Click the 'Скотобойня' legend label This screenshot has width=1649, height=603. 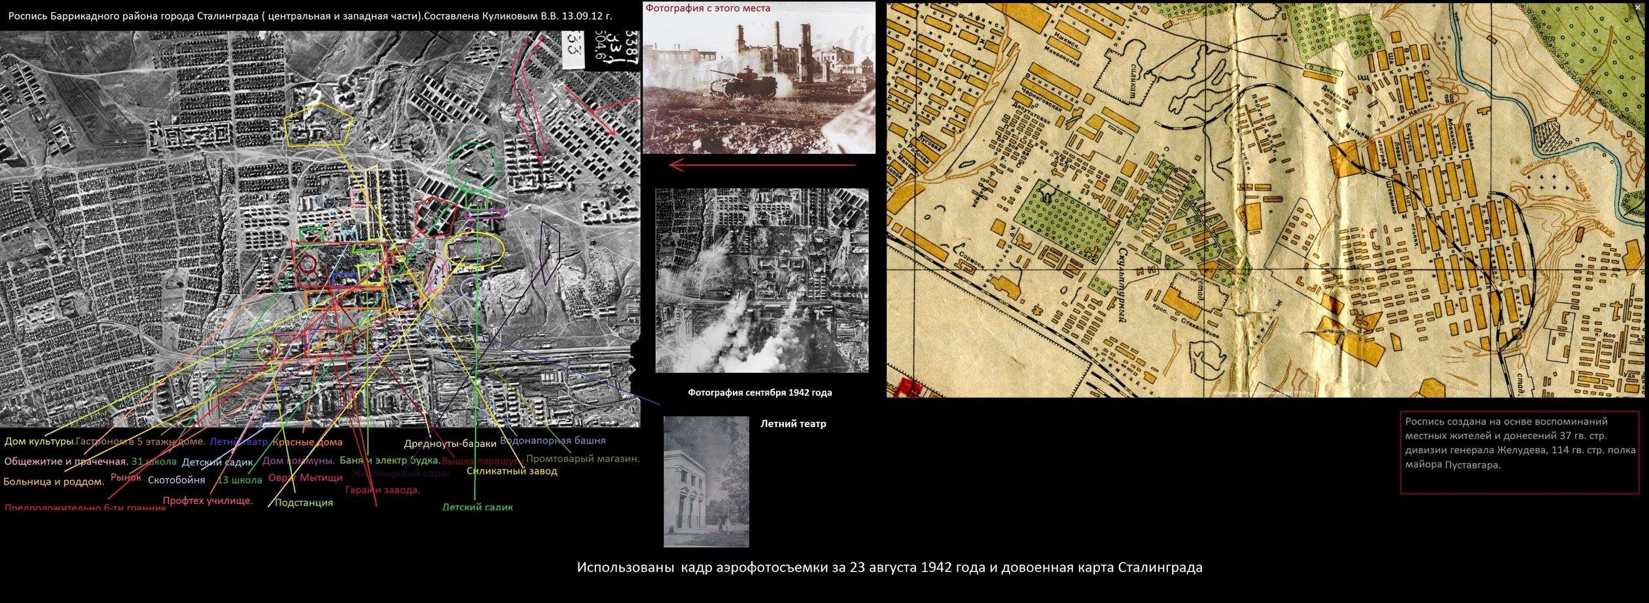pos(176,480)
